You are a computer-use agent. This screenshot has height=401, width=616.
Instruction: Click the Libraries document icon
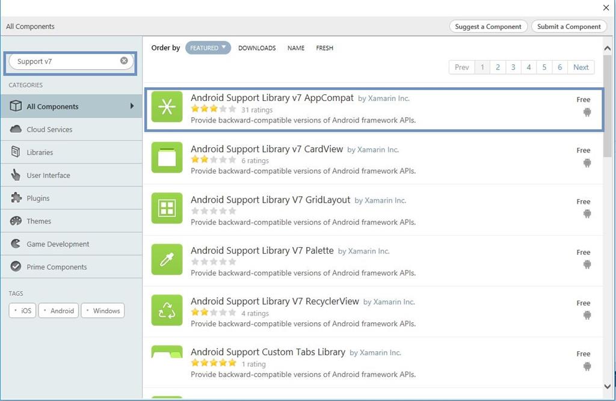(16, 152)
